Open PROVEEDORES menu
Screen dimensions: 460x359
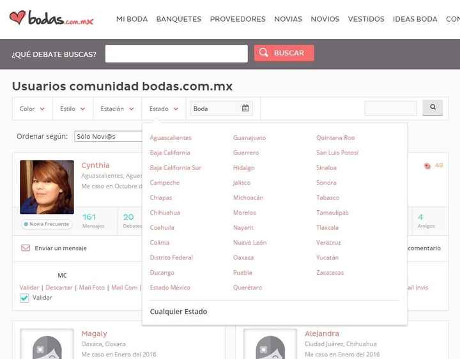point(238,19)
